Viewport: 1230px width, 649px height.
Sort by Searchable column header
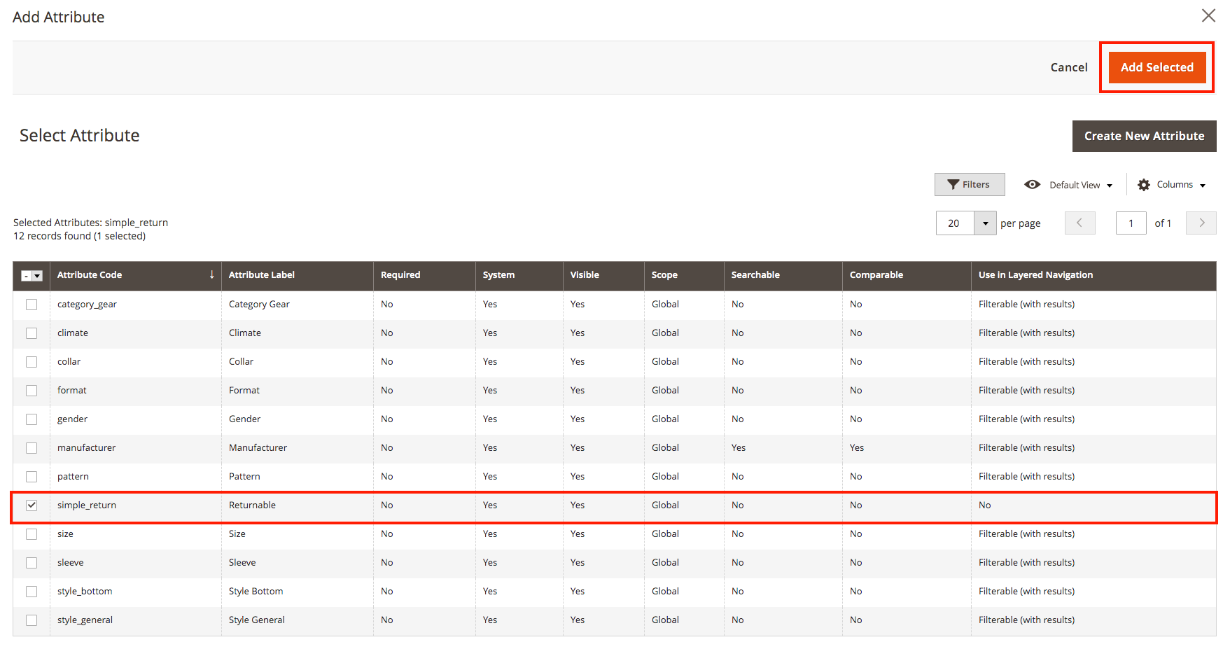pyautogui.click(x=783, y=275)
